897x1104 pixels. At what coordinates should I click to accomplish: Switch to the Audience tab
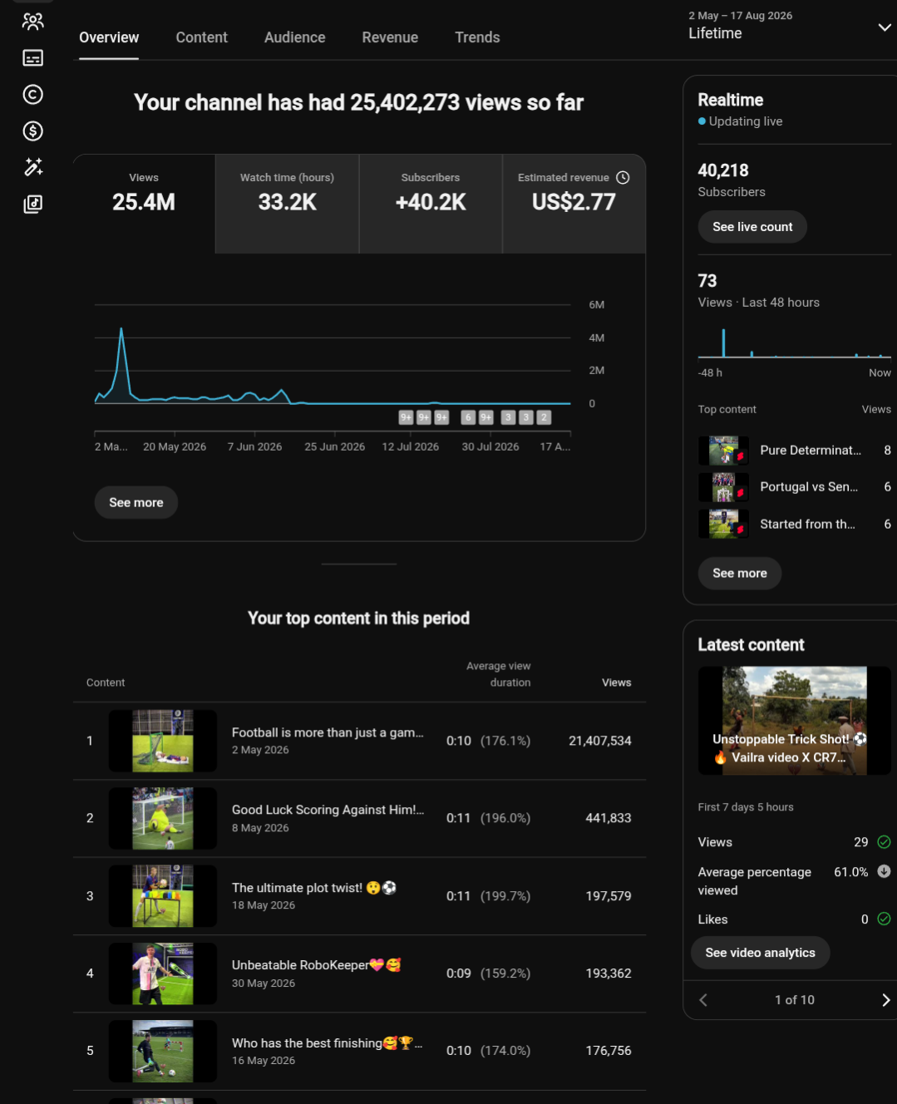point(294,37)
